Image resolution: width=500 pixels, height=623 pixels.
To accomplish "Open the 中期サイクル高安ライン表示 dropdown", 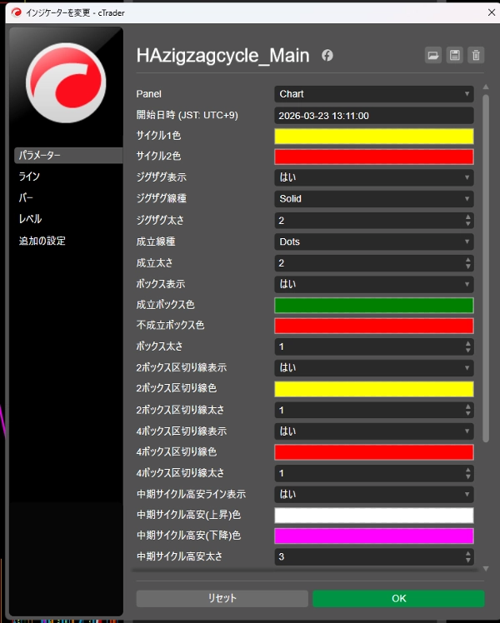I will tap(374, 494).
